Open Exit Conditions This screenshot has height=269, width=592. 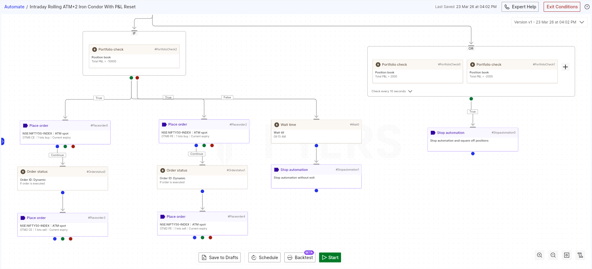(x=562, y=7)
